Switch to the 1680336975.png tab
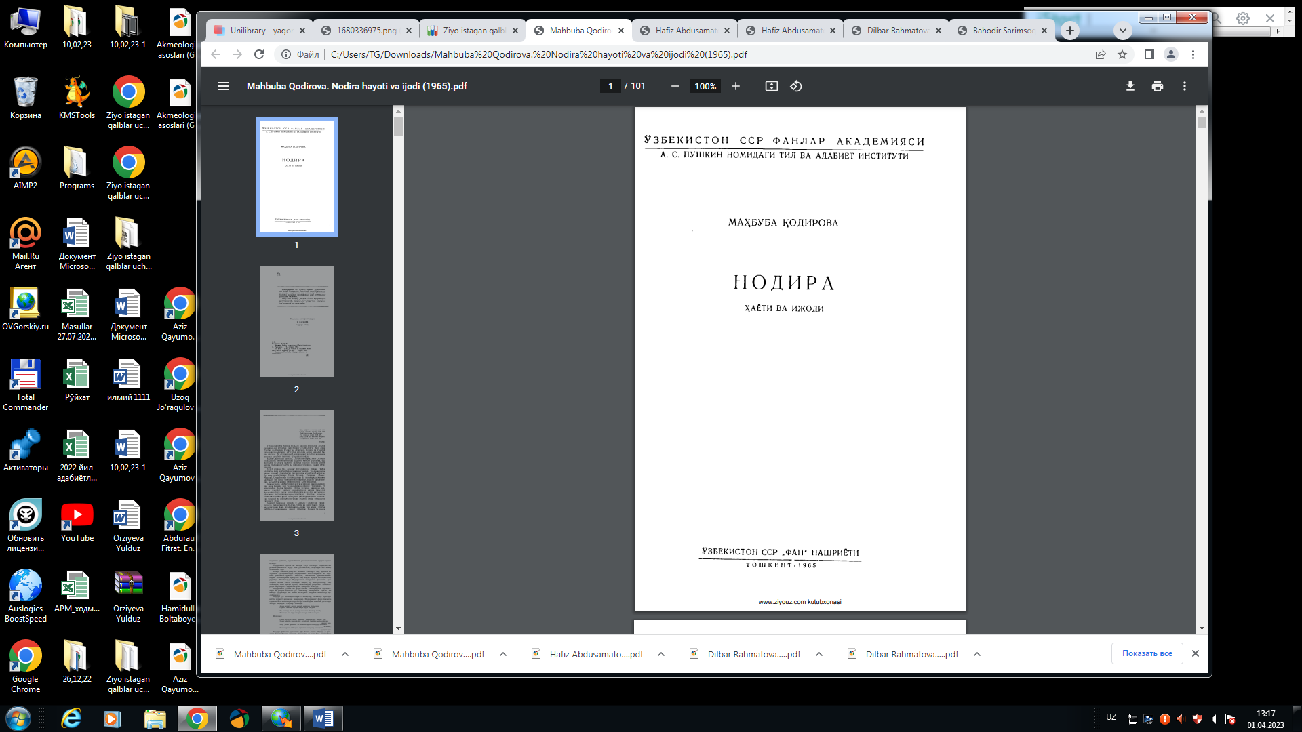The height and width of the screenshot is (732, 1302). [366, 30]
